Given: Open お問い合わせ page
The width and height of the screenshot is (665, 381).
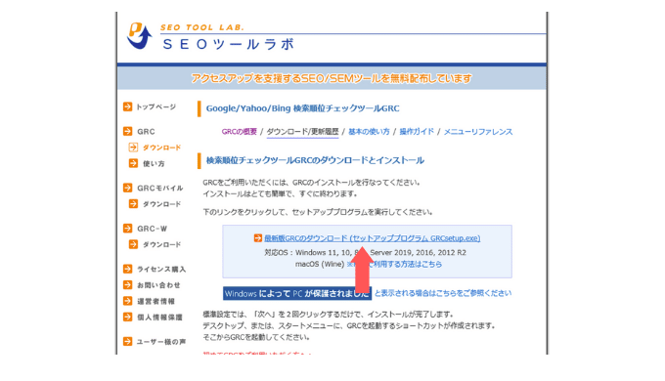Looking at the screenshot, I should (158, 285).
